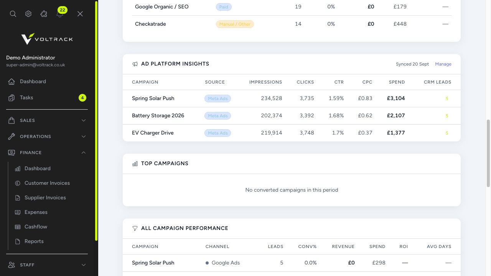This screenshot has height=276, width=491.
Task: Click the megaphone icon beside Ad Platform Insights
Action: pyautogui.click(x=135, y=64)
